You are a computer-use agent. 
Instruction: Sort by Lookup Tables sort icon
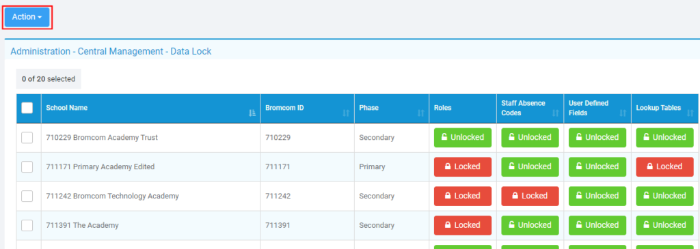pos(690,114)
